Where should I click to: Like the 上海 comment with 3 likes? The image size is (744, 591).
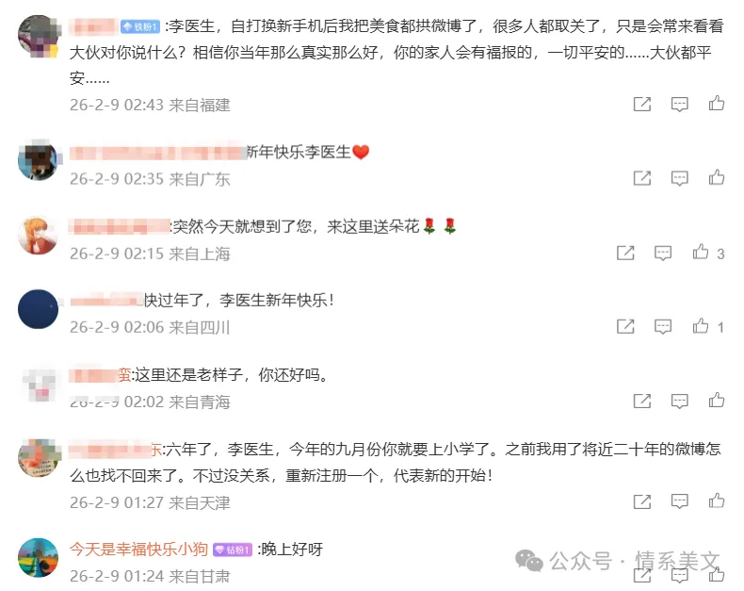tap(701, 252)
